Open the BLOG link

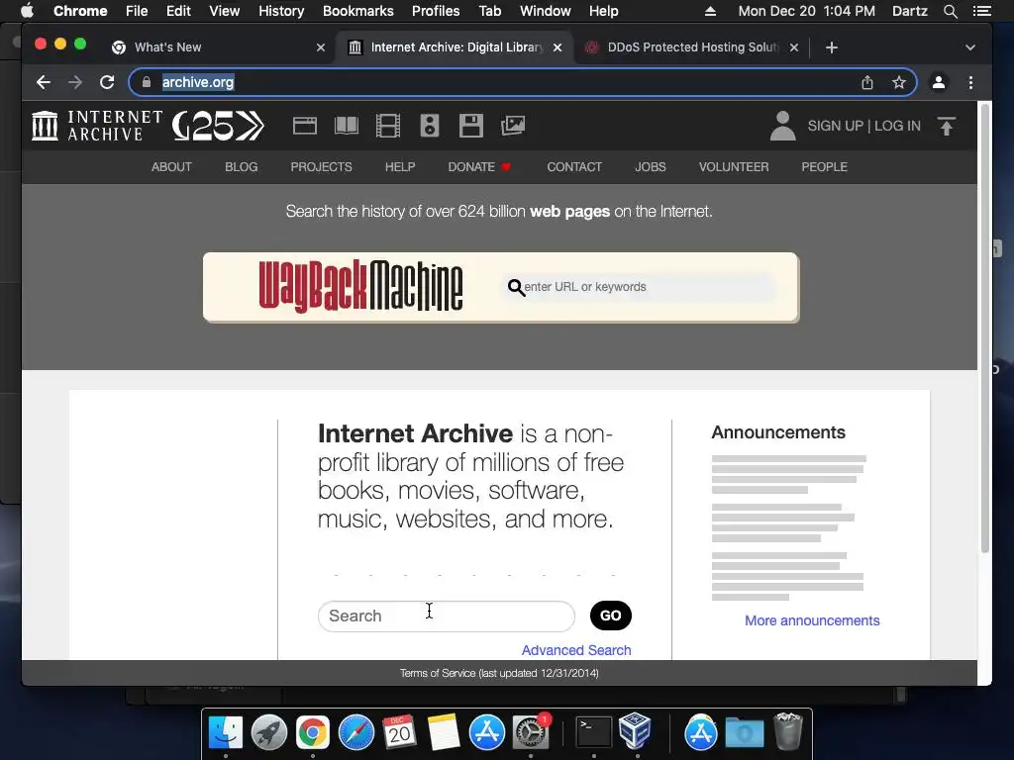click(x=242, y=166)
